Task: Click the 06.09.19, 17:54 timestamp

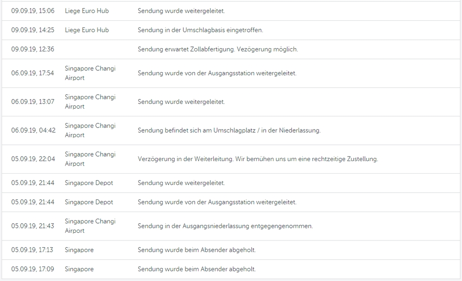Action: [32, 73]
